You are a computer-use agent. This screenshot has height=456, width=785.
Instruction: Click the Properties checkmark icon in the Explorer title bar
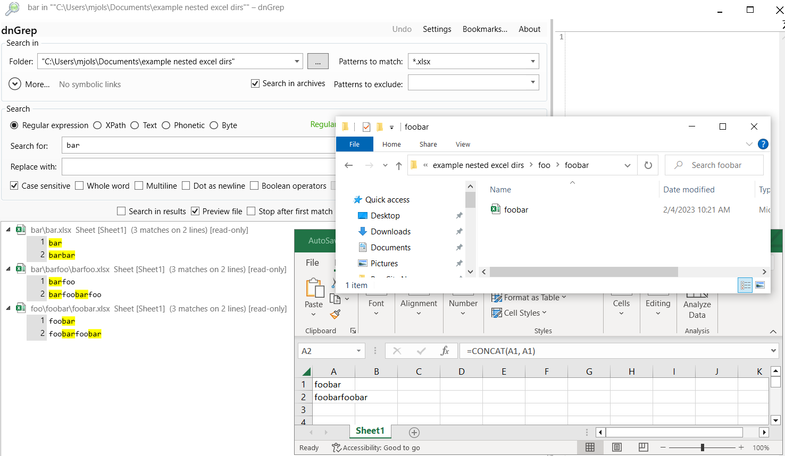pyautogui.click(x=366, y=127)
